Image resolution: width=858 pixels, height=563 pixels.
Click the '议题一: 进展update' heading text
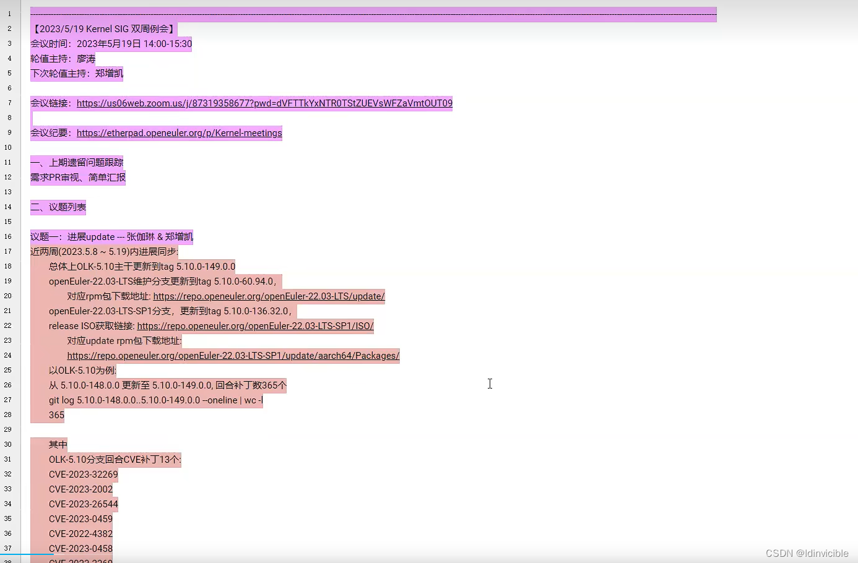(111, 236)
